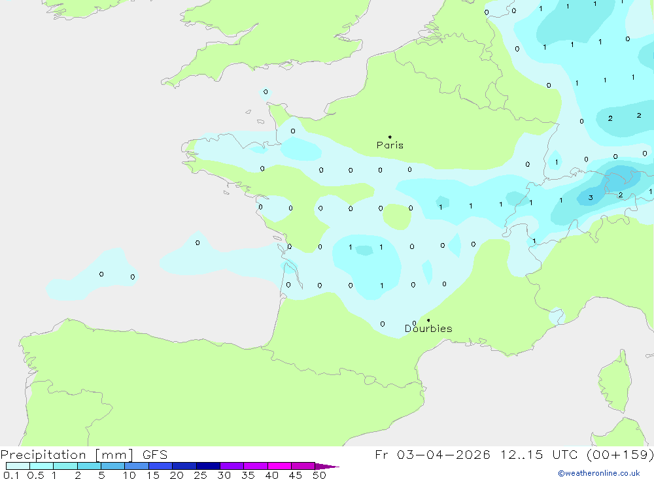Pick the 10–15 mm blue legend swatch
The image size is (654, 479).
click(x=137, y=466)
